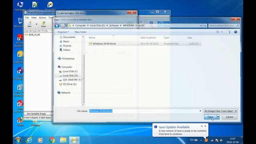Create a New folder
Screen dimensions: 256x144
80,32
